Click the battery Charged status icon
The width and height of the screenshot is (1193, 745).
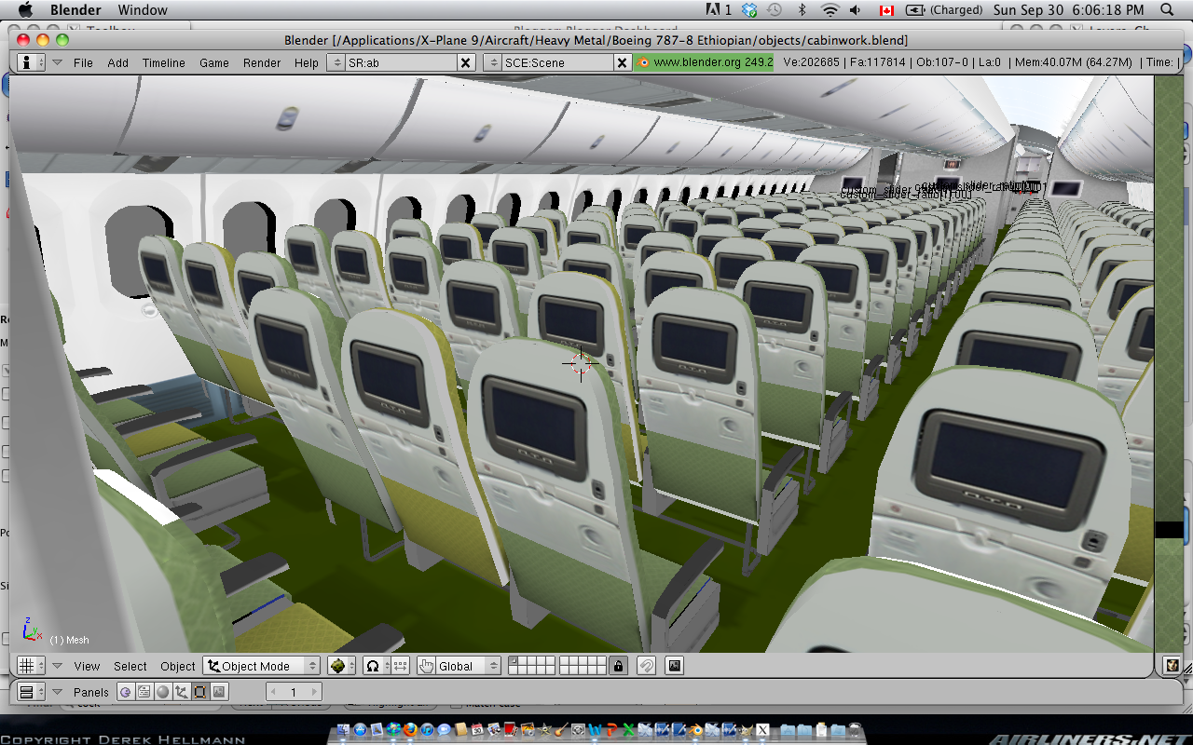[943, 9]
